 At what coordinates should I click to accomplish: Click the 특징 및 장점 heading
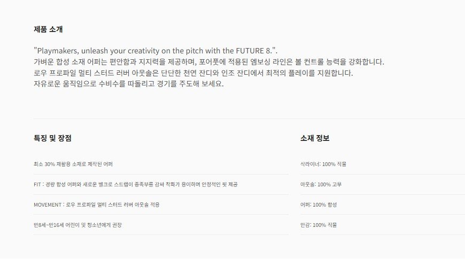pyautogui.click(x=52, y=138)
